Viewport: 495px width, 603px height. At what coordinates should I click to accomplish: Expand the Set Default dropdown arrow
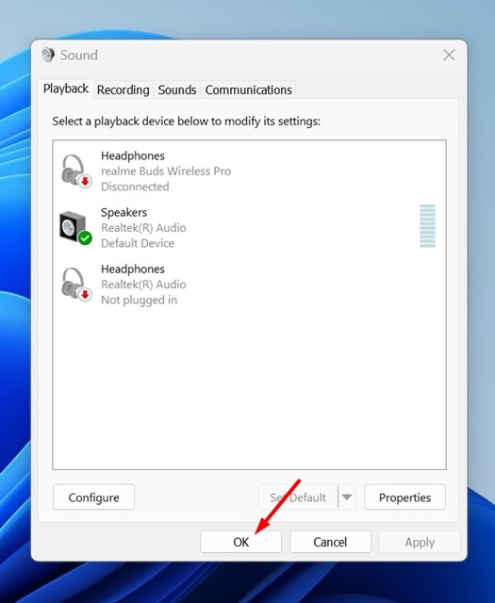(347, 497)
